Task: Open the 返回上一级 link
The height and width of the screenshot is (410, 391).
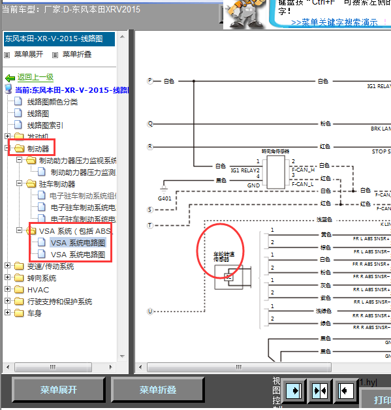Action: [x=35, y=77]
